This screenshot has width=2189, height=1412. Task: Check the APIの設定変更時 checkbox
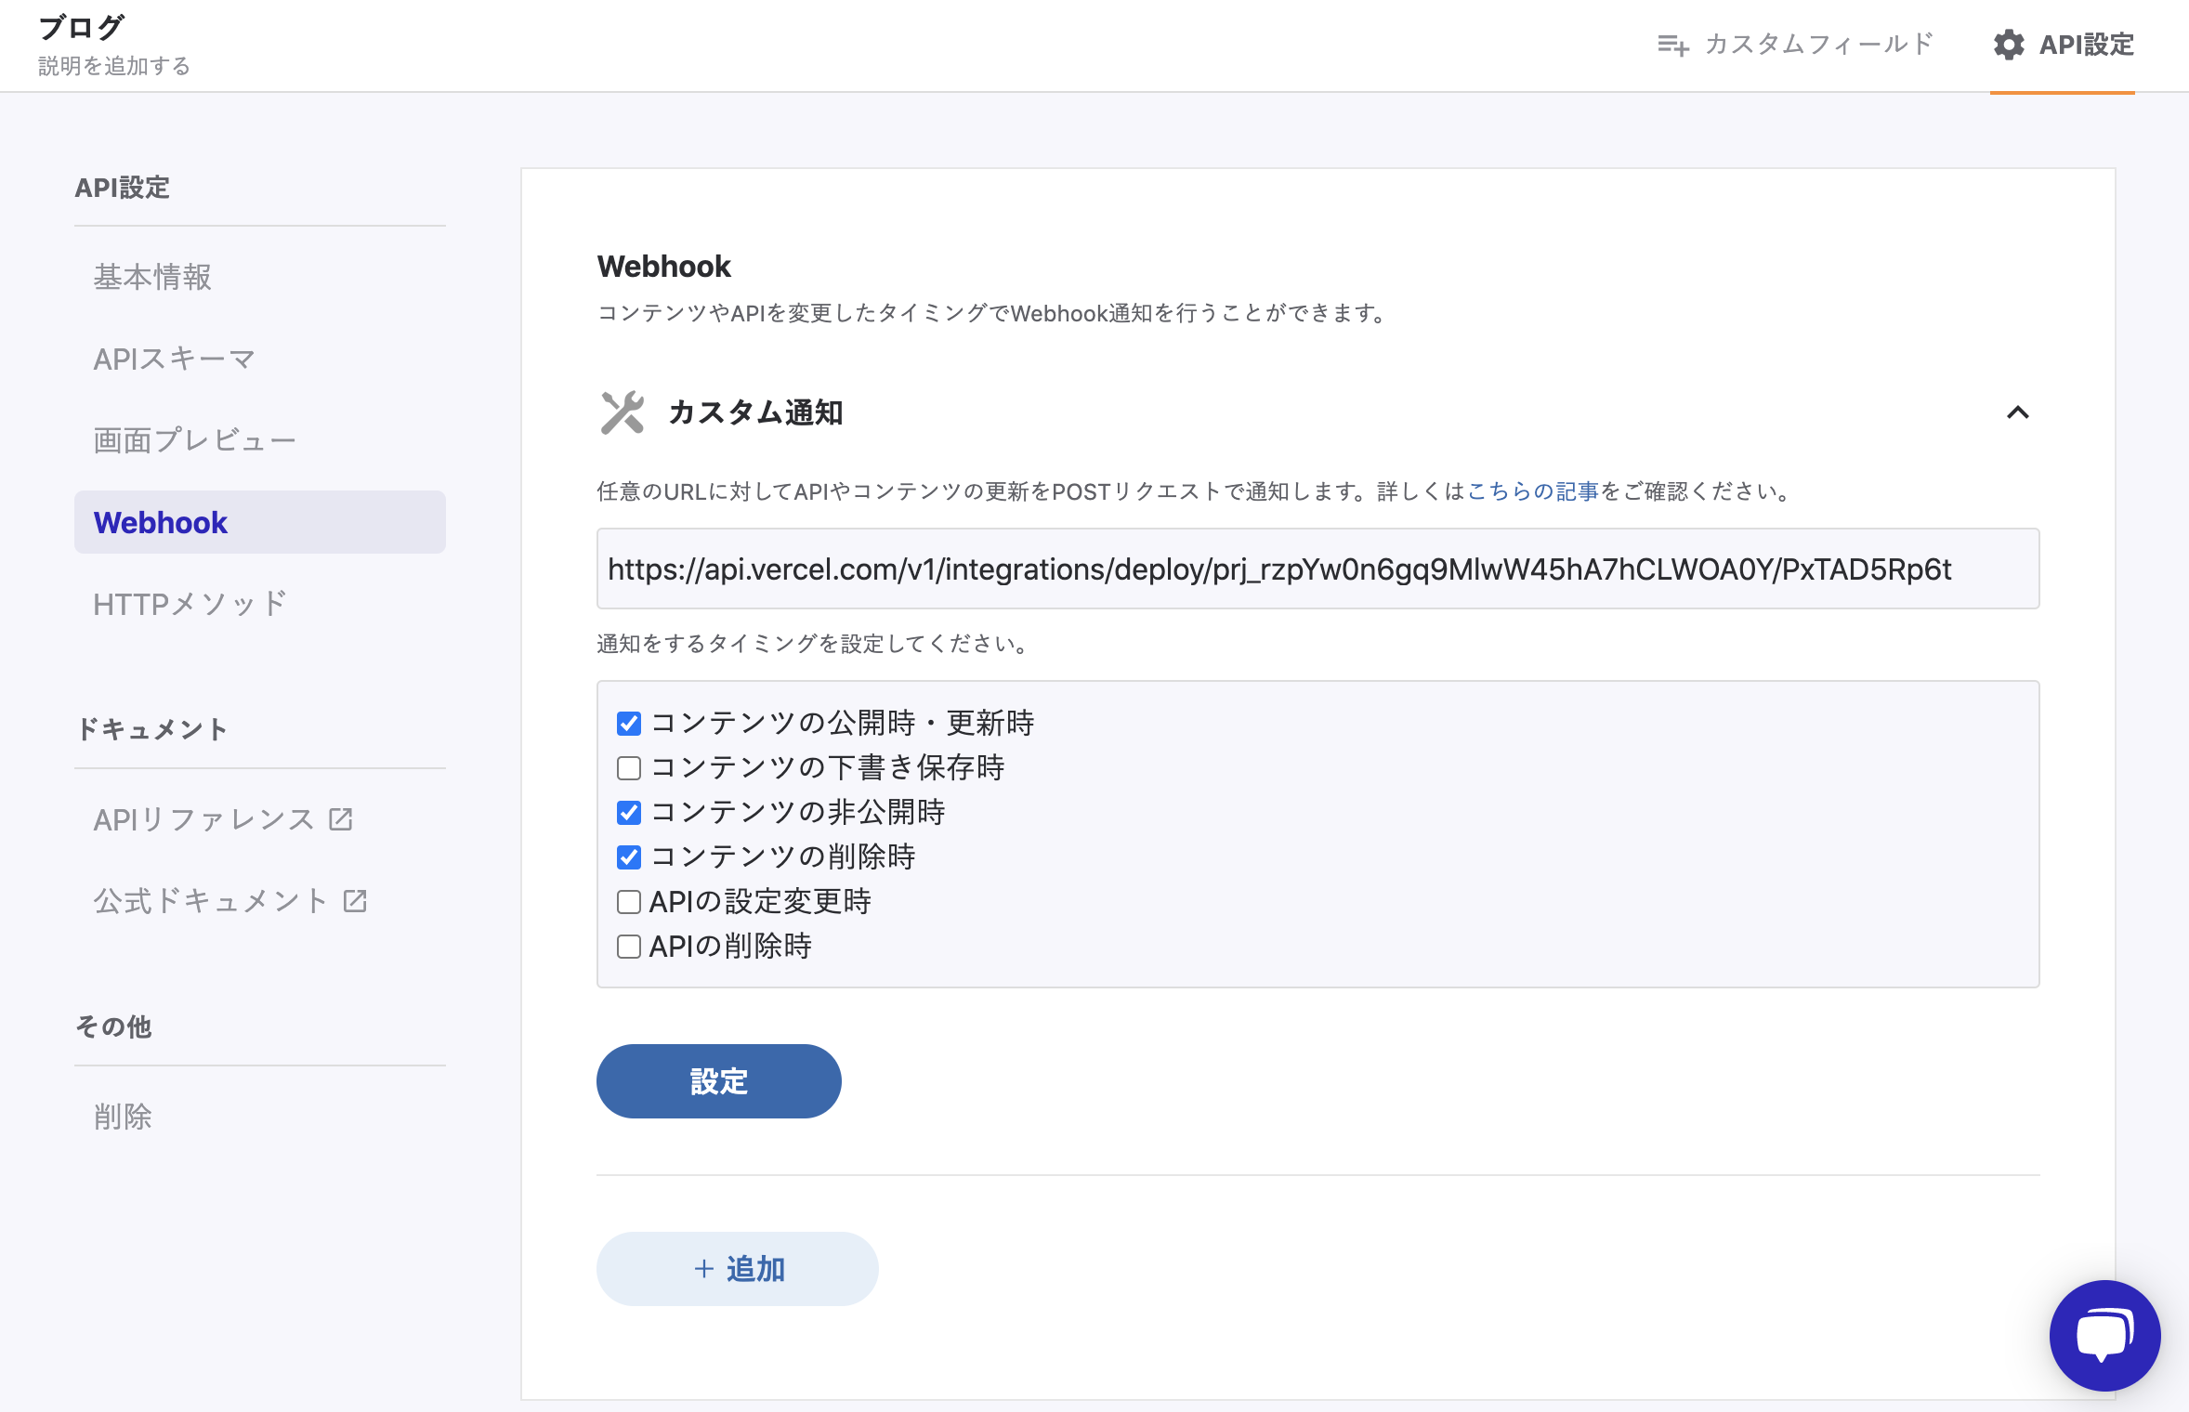coord(629,902)
